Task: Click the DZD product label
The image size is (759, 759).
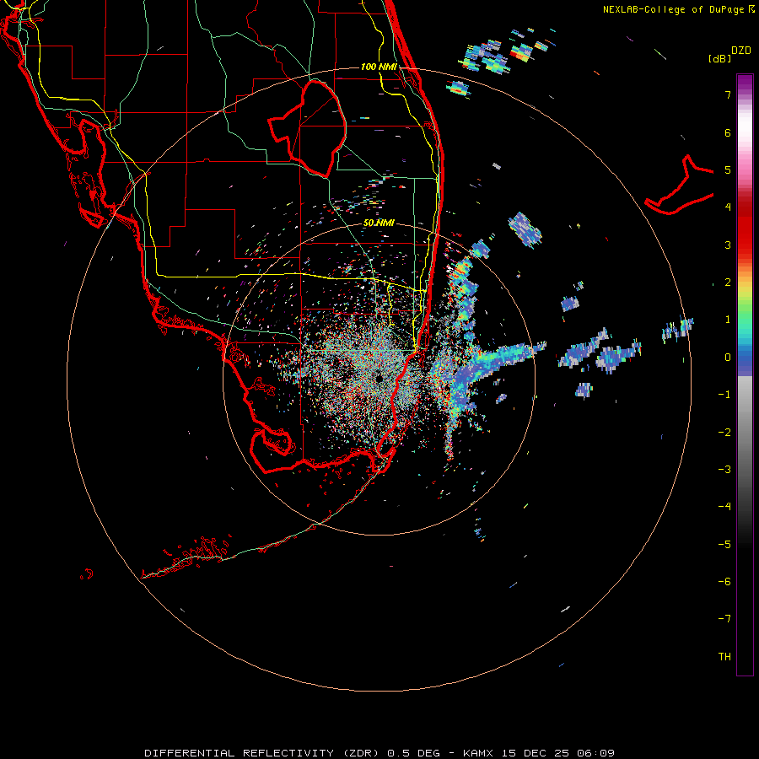Action: point(741,51)
